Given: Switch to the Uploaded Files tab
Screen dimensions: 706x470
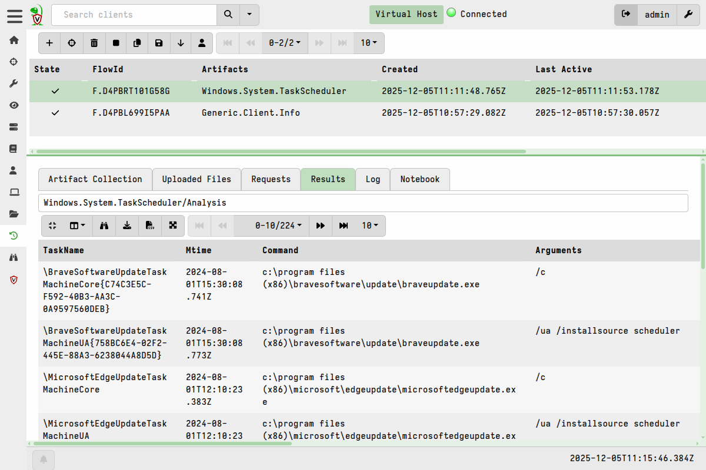Looking at the screenshot, I should click(x=197, y=179).
